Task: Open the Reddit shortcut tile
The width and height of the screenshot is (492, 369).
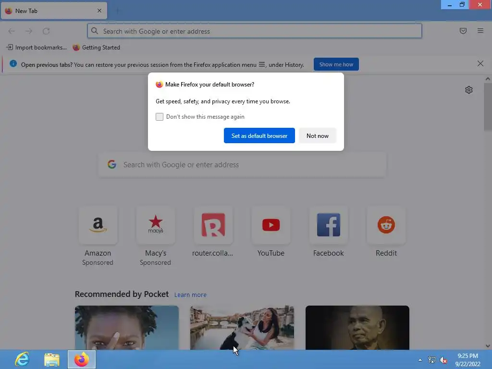Action: 386,232
